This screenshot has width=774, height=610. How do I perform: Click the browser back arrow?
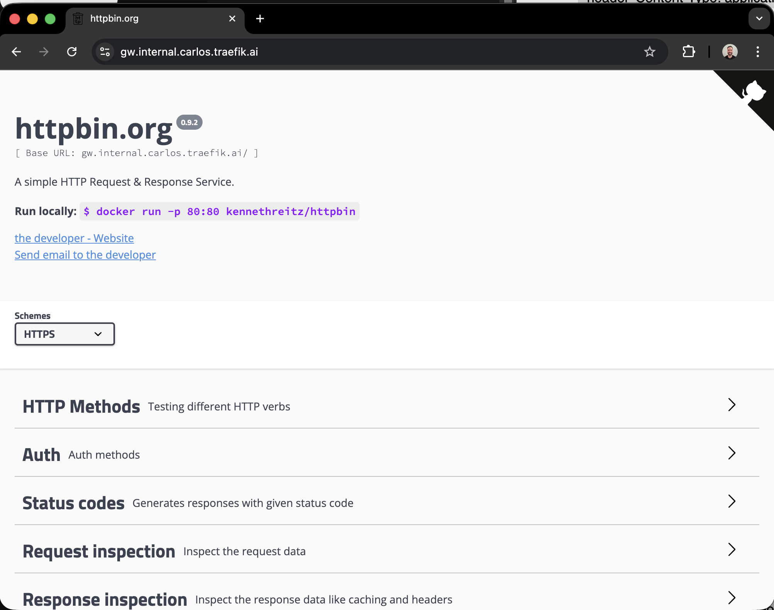(17, 52)
